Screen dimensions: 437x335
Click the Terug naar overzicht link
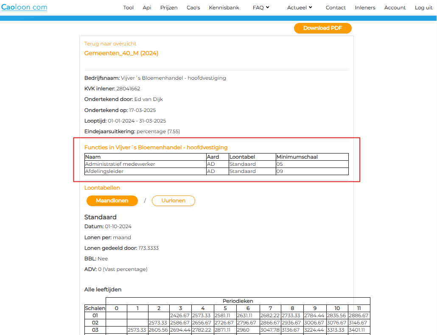[110, 44]
